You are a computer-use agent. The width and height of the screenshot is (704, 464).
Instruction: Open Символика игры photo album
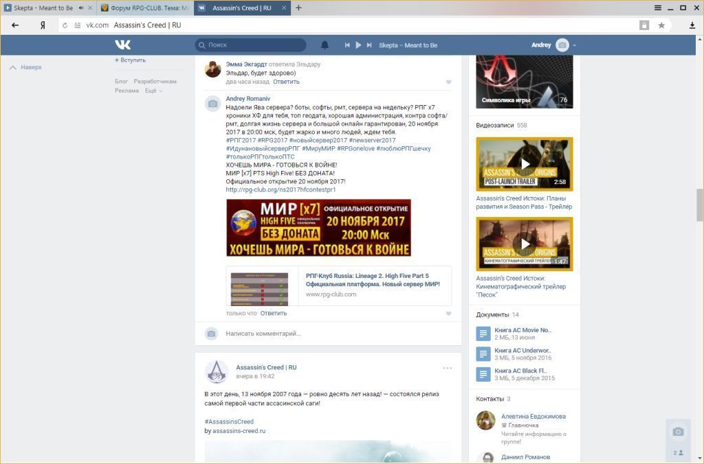point(525,82)
